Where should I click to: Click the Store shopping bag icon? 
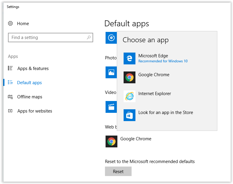pyautogui.click(x=130, y=115)
